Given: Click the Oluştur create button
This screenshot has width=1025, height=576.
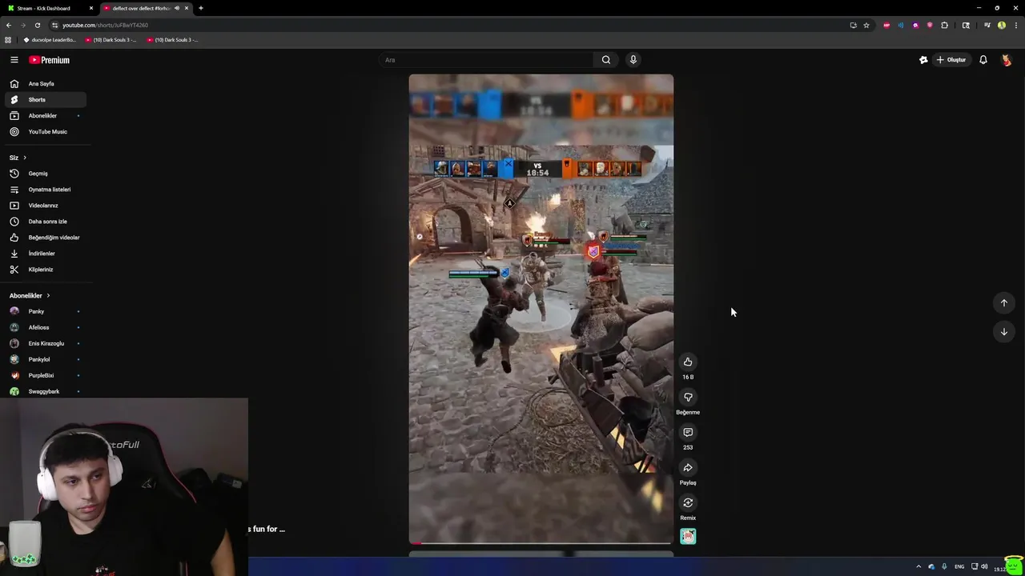Looking at the screenshot, I should click(951, 60).
